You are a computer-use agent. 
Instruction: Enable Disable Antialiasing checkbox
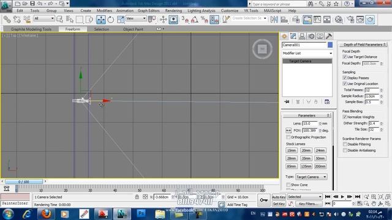[x=345, y=150]
